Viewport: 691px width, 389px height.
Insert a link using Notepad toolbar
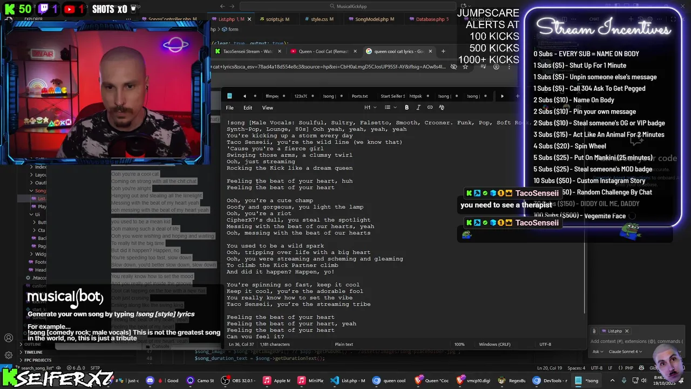[x=430, y=108]
